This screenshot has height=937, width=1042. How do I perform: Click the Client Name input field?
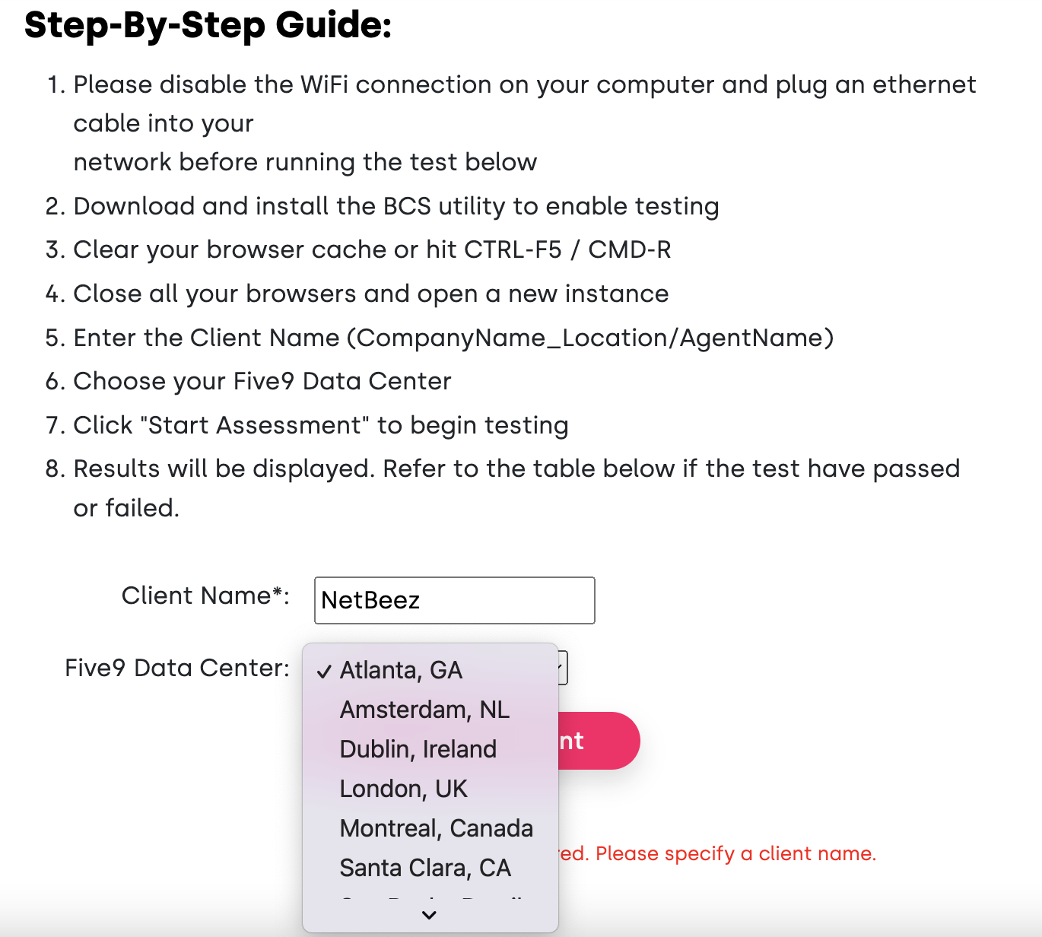[454, 600]
